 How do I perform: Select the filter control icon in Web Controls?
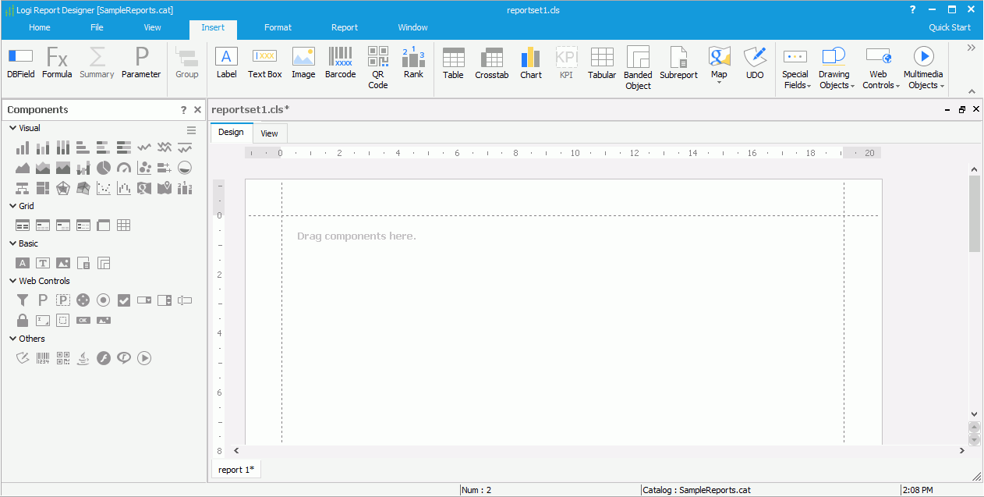pyautogui.click(x=23, y=300)
